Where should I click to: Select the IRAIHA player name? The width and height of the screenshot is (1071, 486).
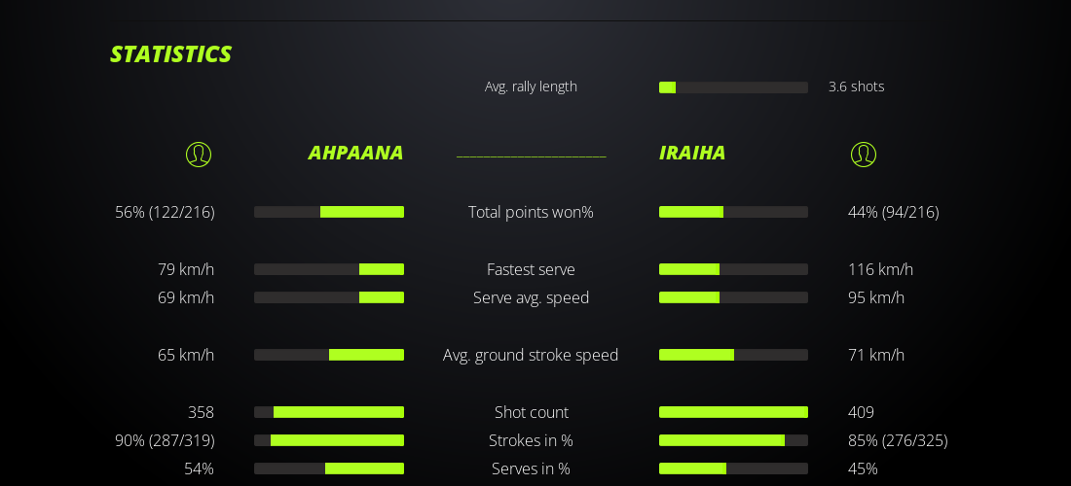tap(692, 153)
